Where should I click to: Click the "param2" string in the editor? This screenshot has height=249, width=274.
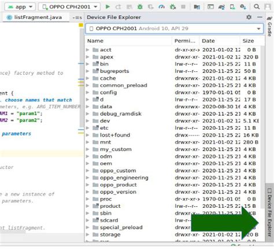(x=28, y=120)
